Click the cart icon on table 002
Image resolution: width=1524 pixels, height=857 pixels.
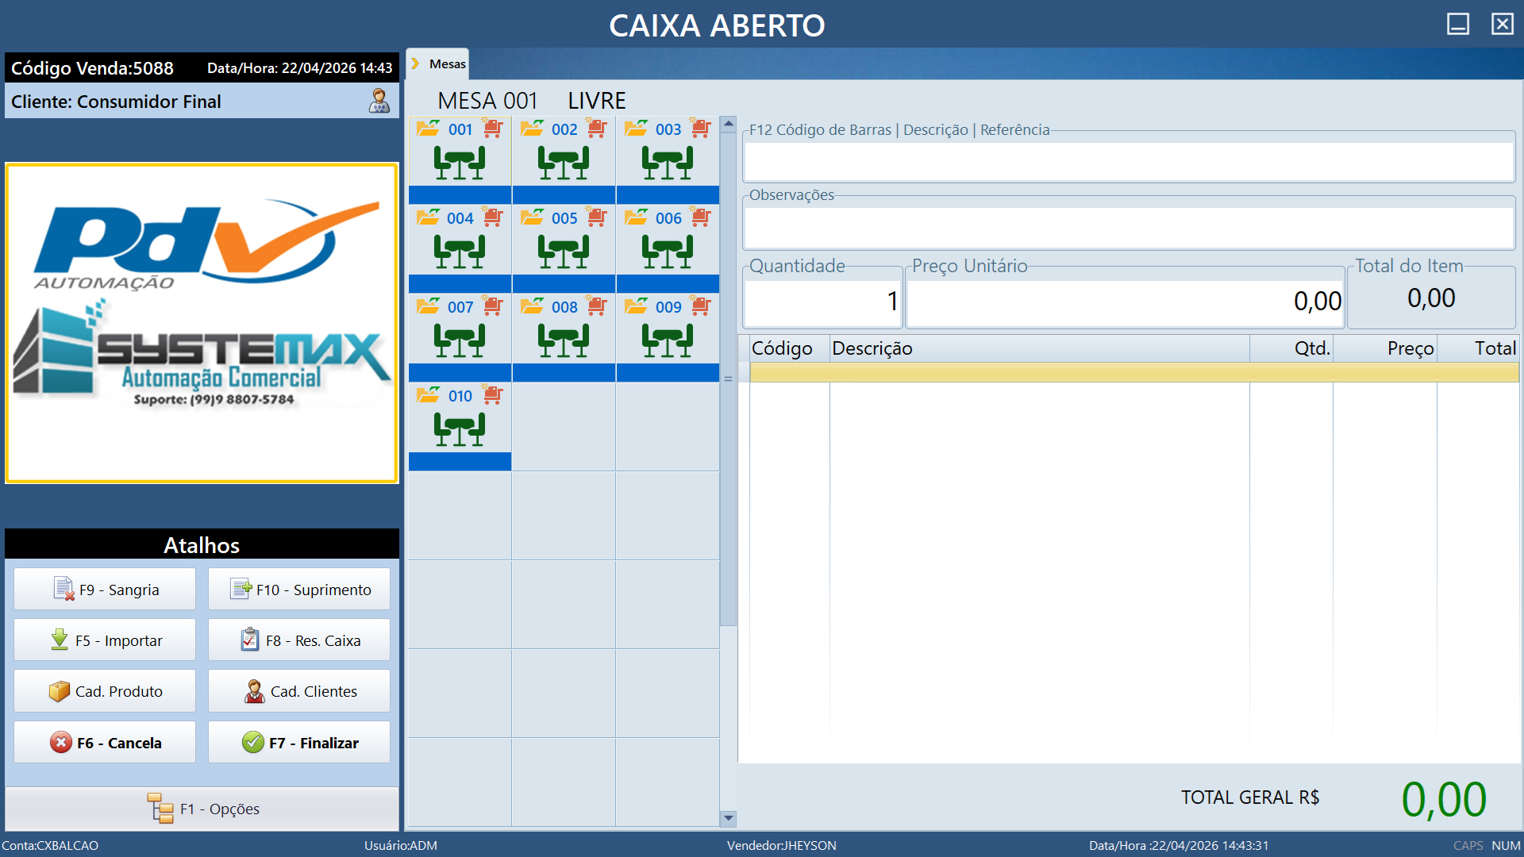click(597, 128)
